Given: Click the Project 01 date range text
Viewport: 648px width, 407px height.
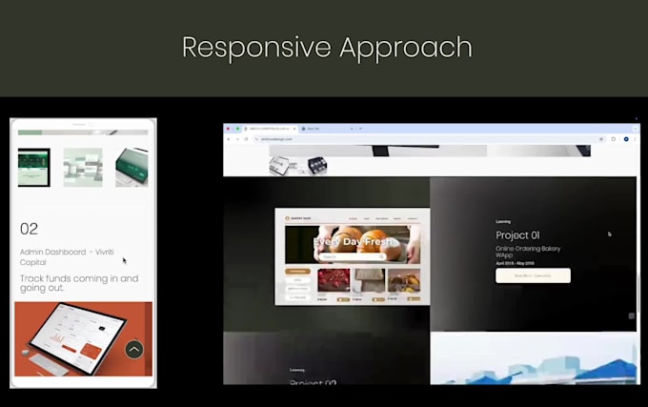Looking at the screenshot, I should 515,263.
